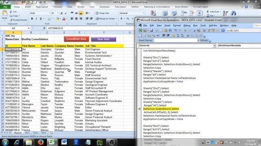Image resolution: width=261 pixels, height=146 pixels.
Task: Click the Delete cells icon
Action: coord(192,13)
